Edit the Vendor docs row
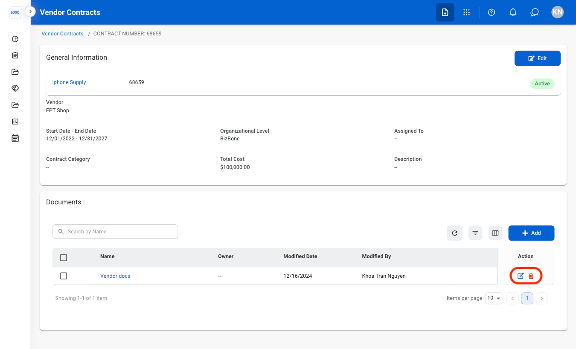This screenshot has height=349, width=576. tap(521, 276)
